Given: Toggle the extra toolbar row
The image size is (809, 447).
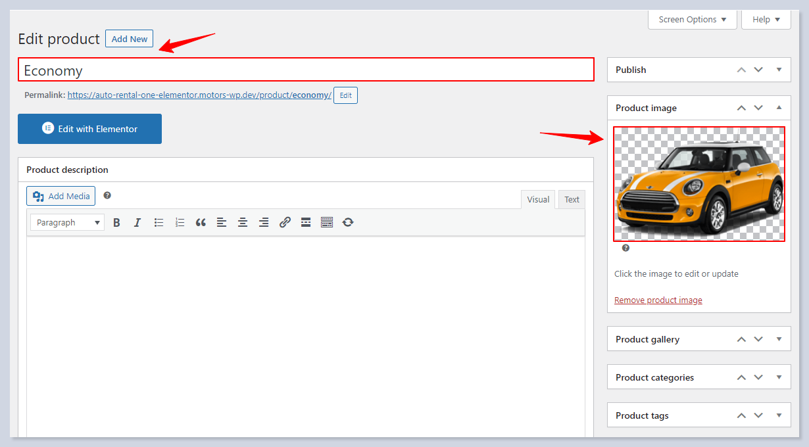Looking at the screenshot, I should point(327,223).
